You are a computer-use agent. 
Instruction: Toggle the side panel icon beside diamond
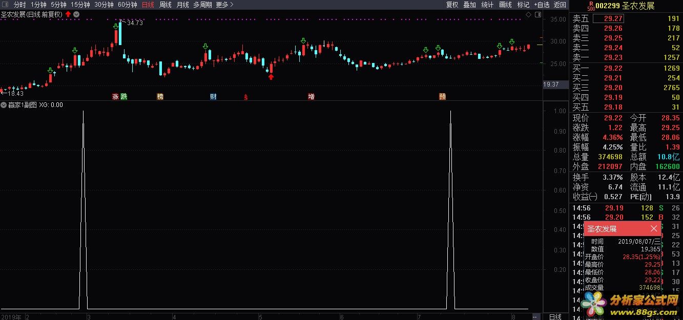click(537, 14)
